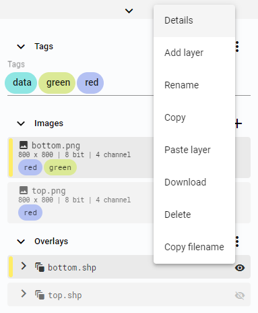Click the data tag chip

coord(21,83)
